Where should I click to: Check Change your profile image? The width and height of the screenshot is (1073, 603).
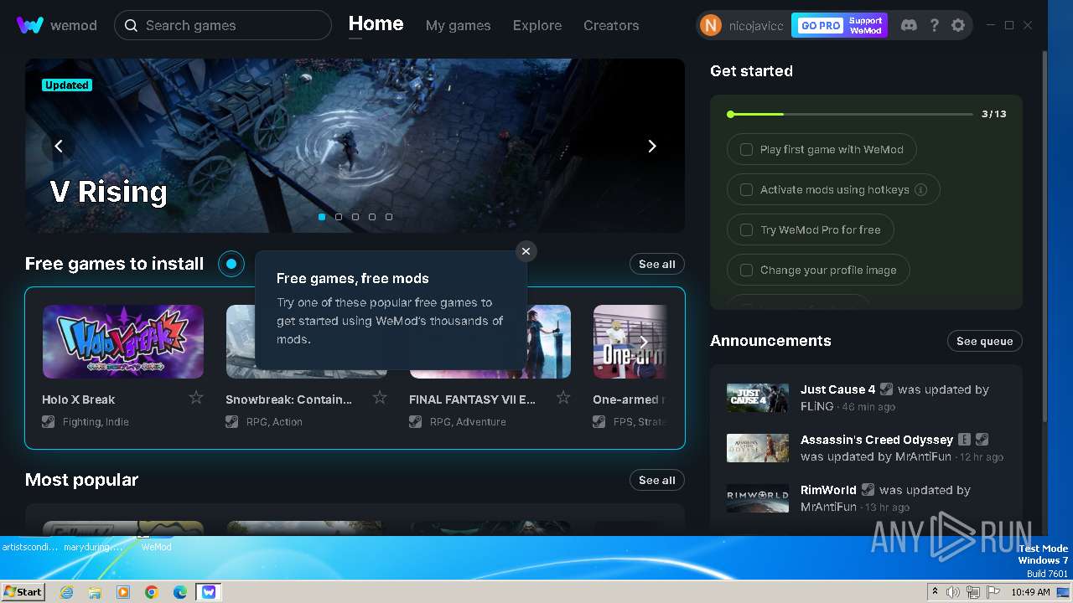coord(746,271)
